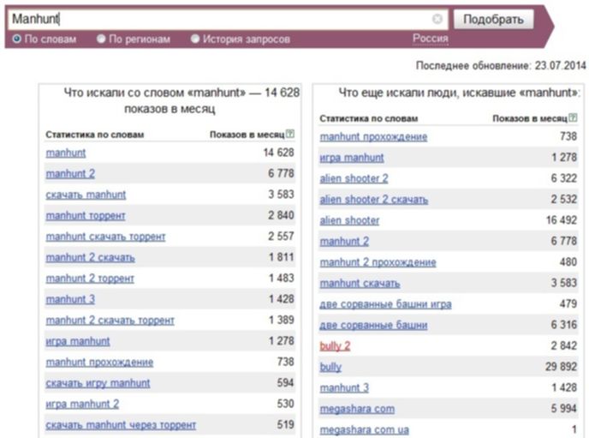
Task: Click the '14 628' value in manhunt row
Action: click(x=278, y=153)
